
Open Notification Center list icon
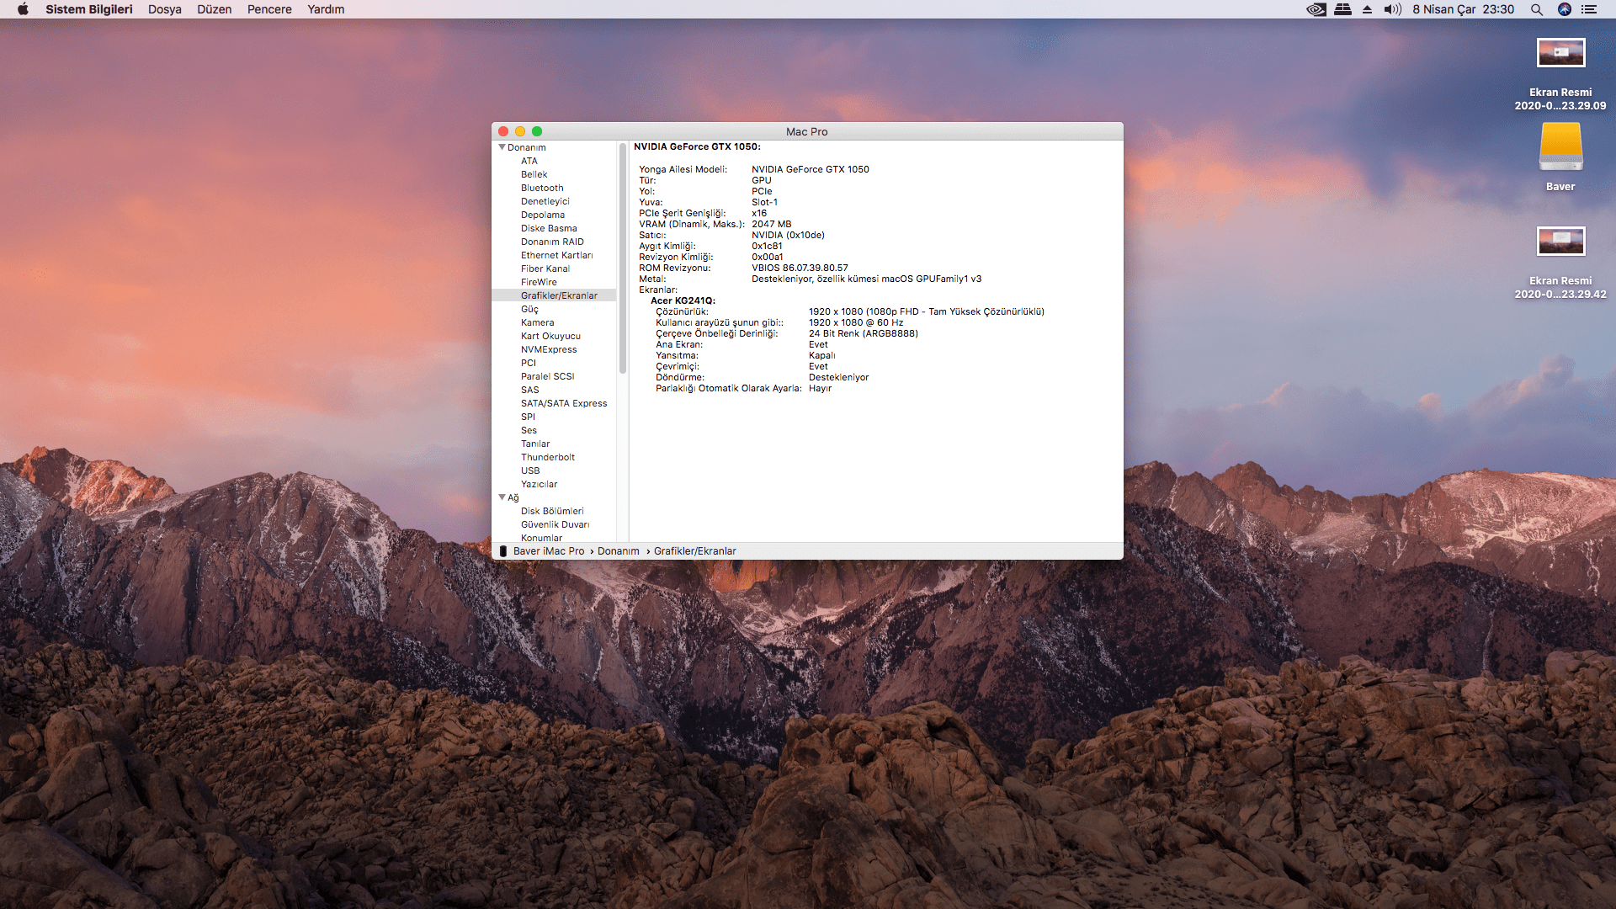pyautogui.click(x=1589, y=9)
